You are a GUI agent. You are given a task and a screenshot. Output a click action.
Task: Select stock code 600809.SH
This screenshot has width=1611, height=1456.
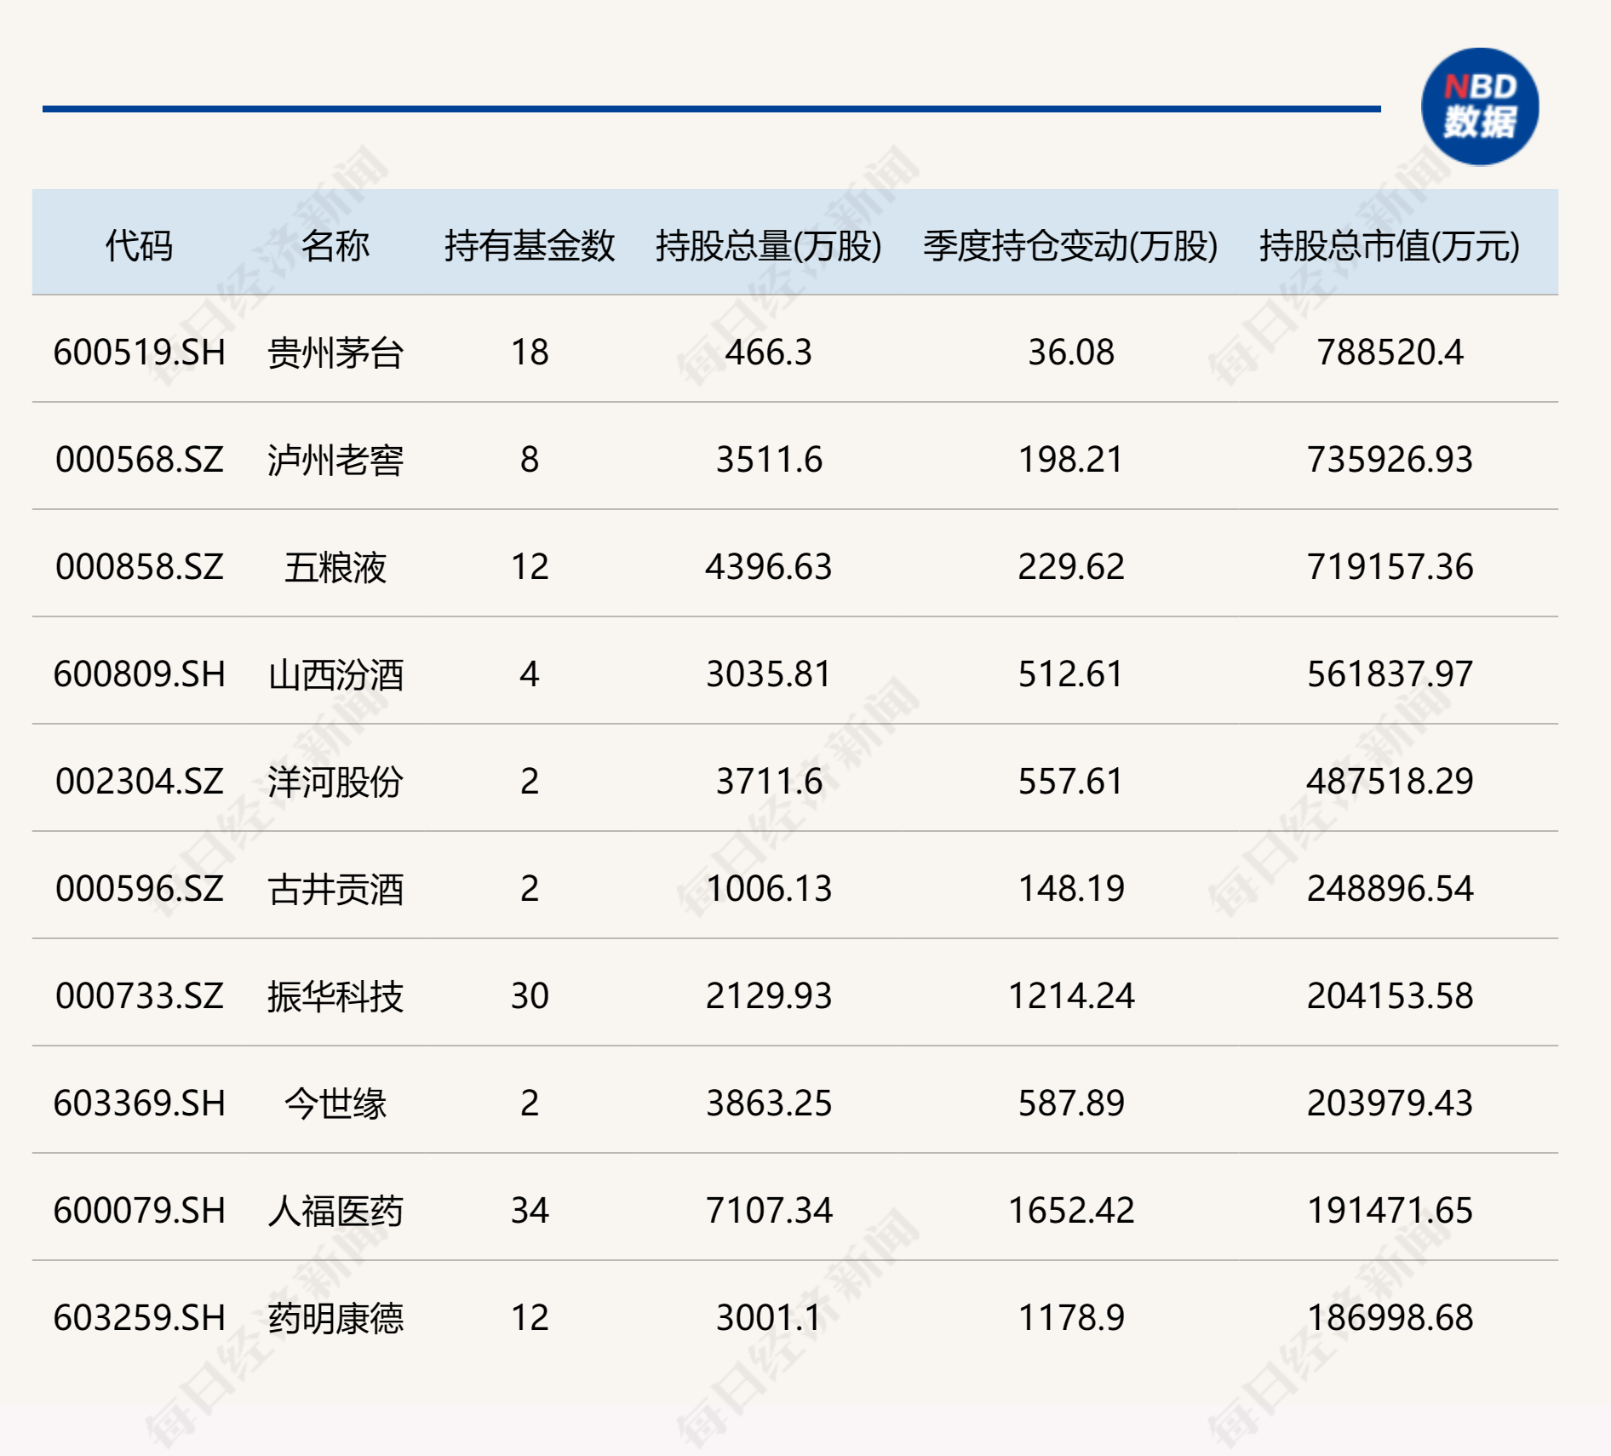[140, 674]
